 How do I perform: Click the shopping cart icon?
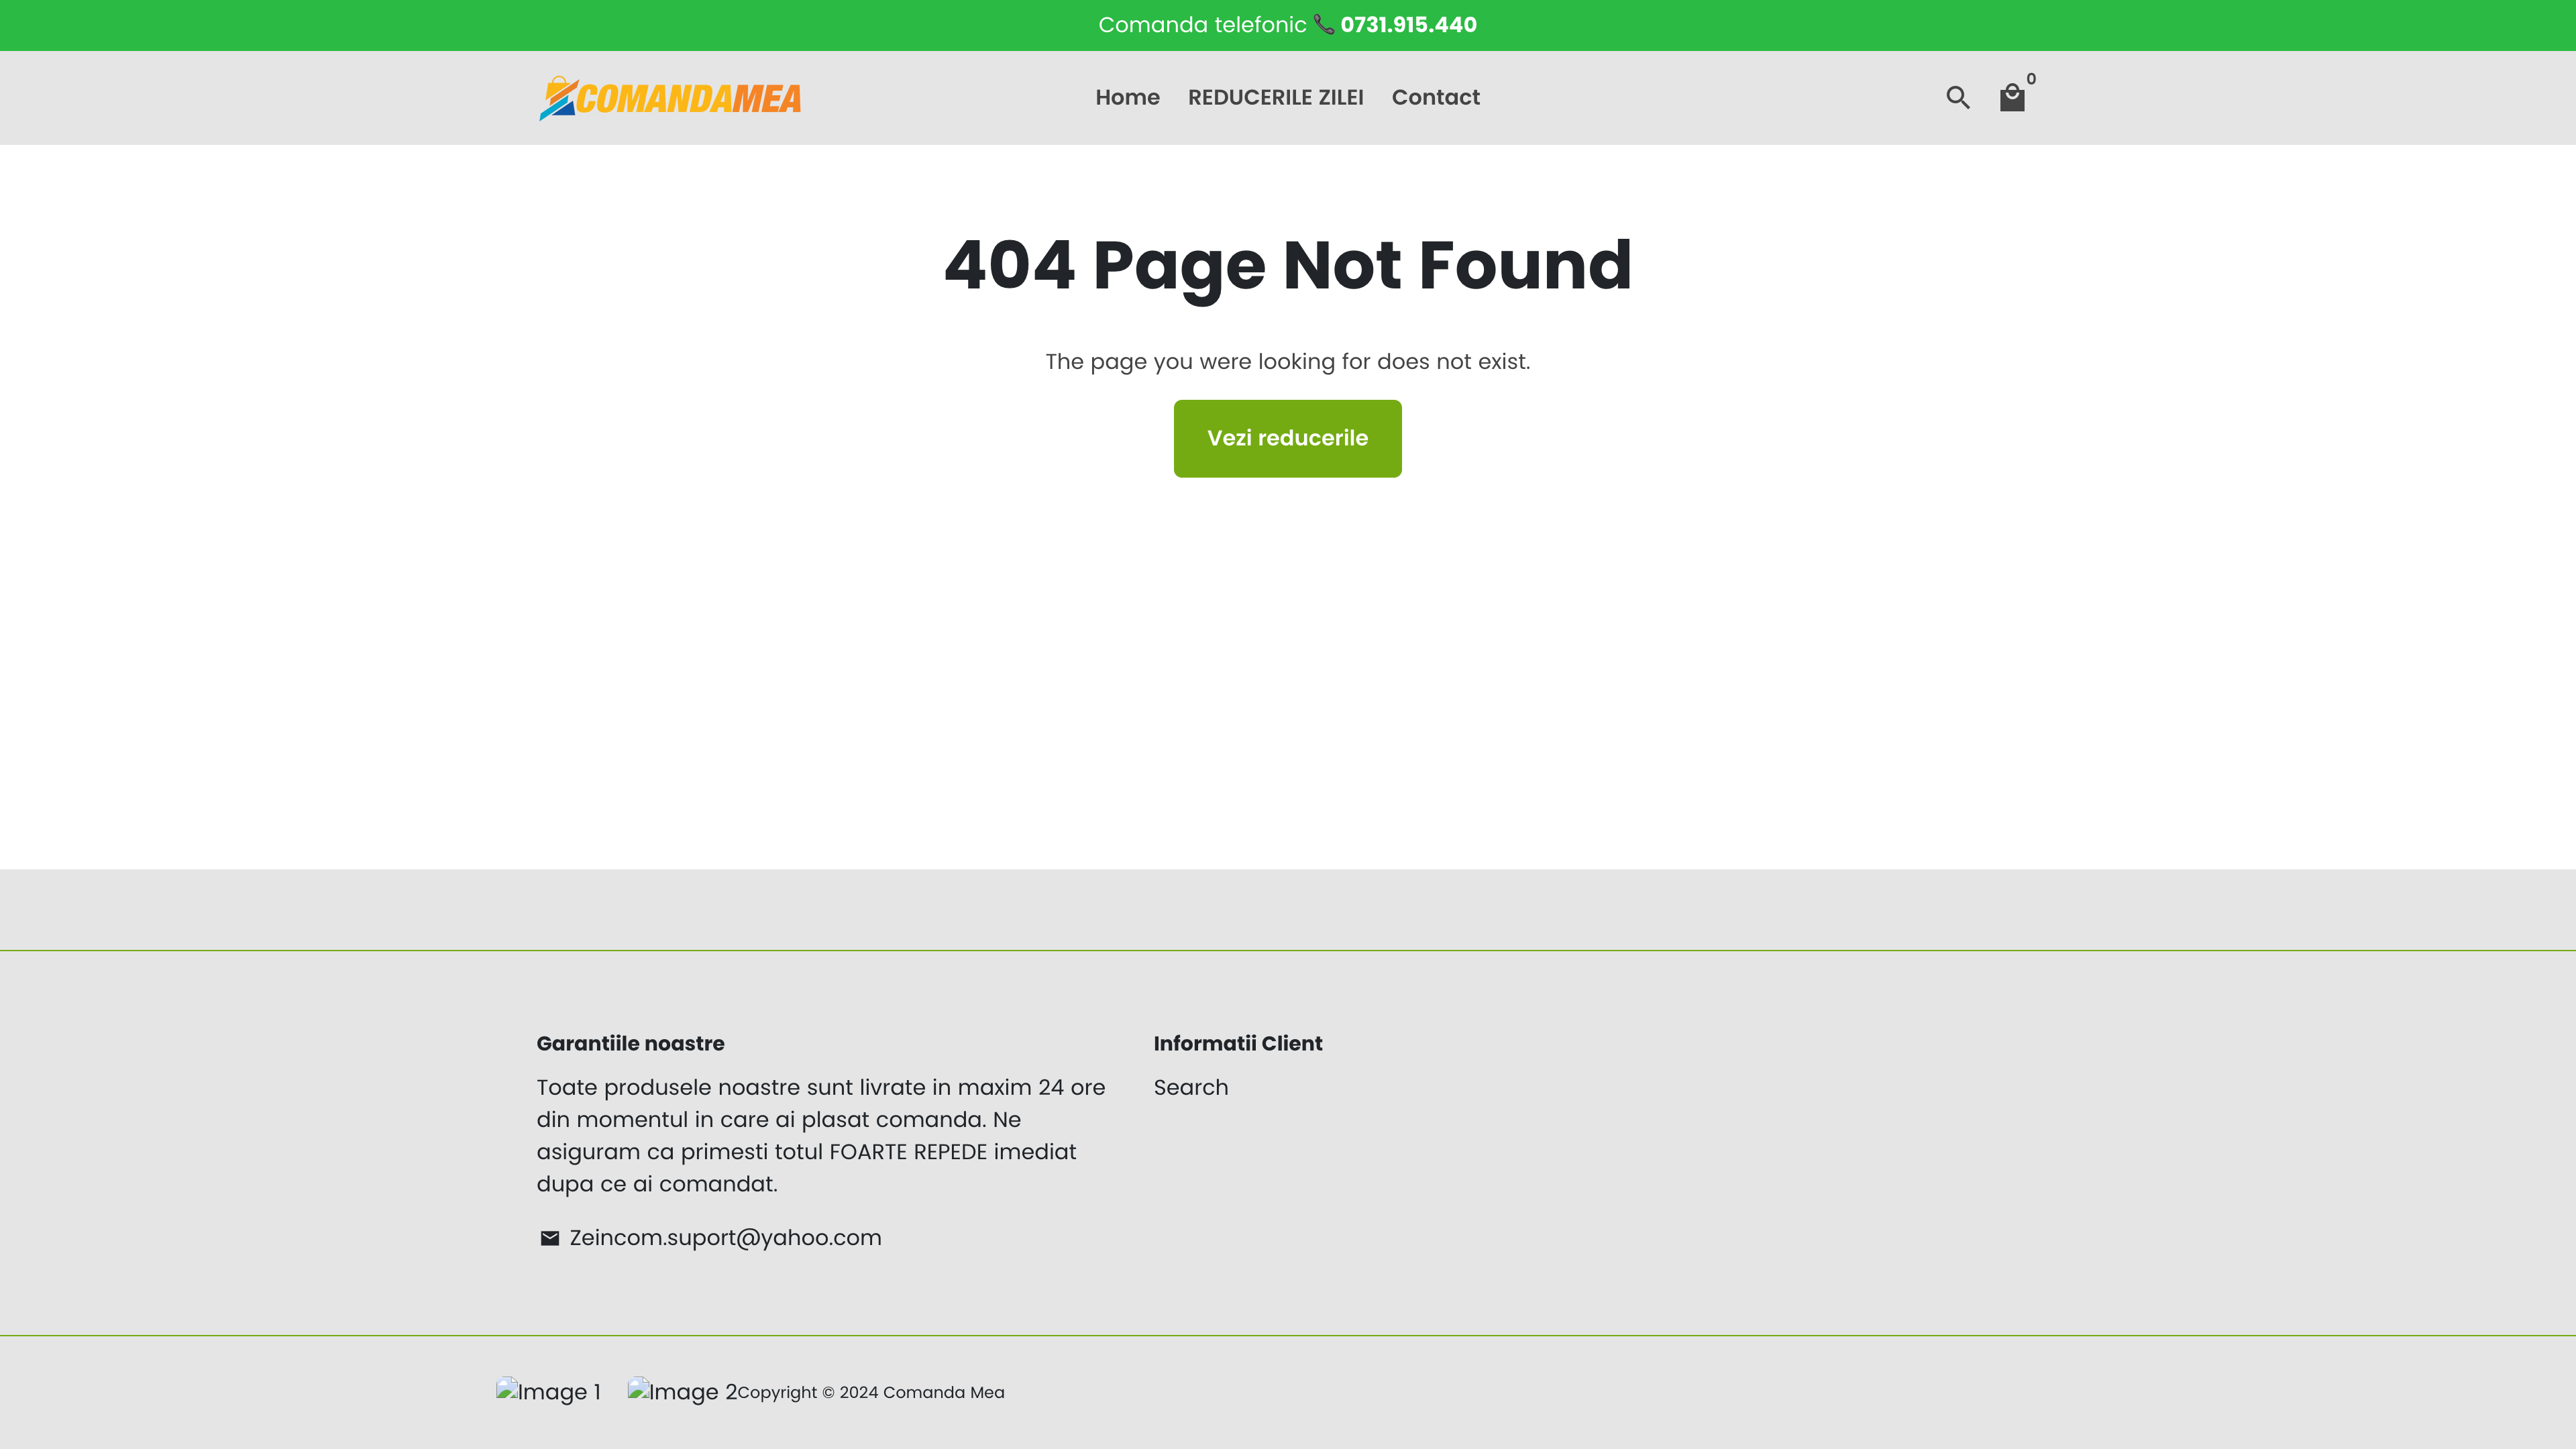point(2013,97)
